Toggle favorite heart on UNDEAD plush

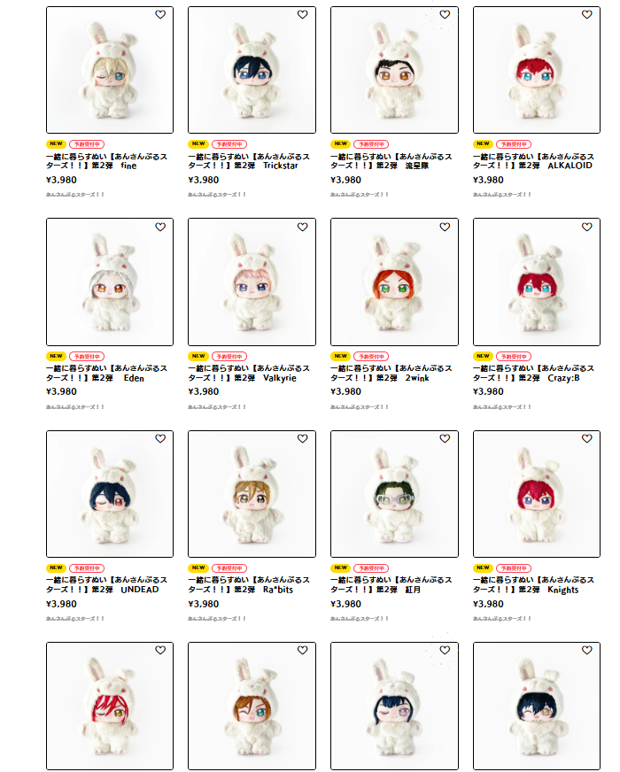click(160, 439)
